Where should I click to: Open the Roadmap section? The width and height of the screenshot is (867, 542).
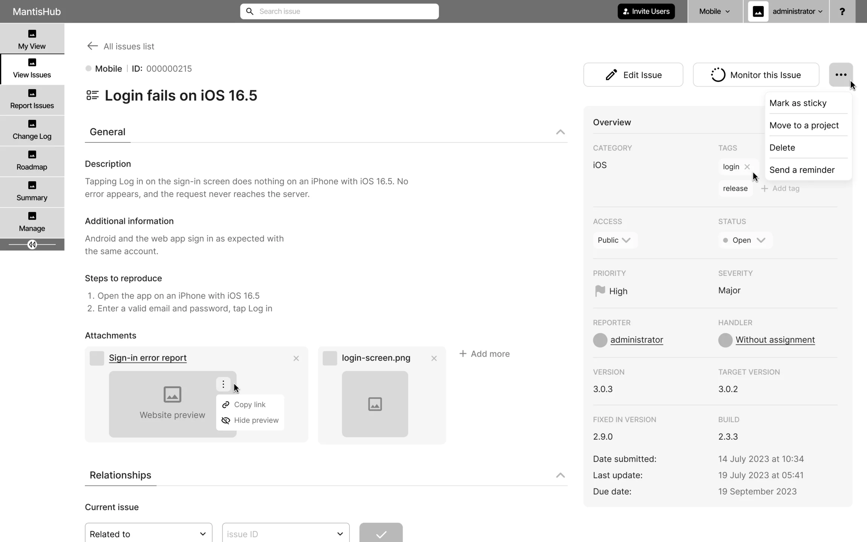pyautogui.click(x=32, y=161)
